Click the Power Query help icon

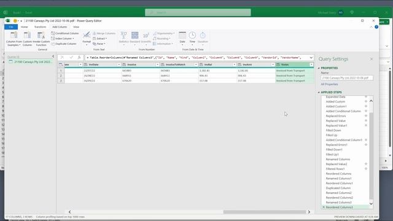coord(376,27)
